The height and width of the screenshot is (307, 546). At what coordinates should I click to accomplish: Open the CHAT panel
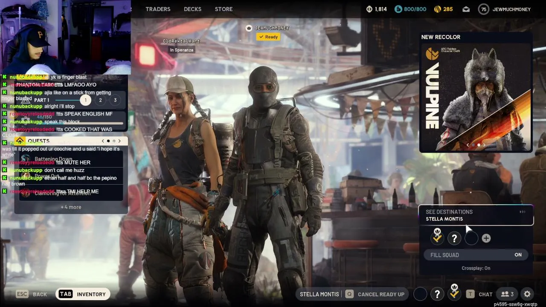pos(485,294)
